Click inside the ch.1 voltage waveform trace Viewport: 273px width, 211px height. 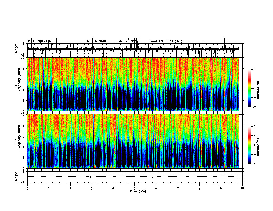pos(133,49)
